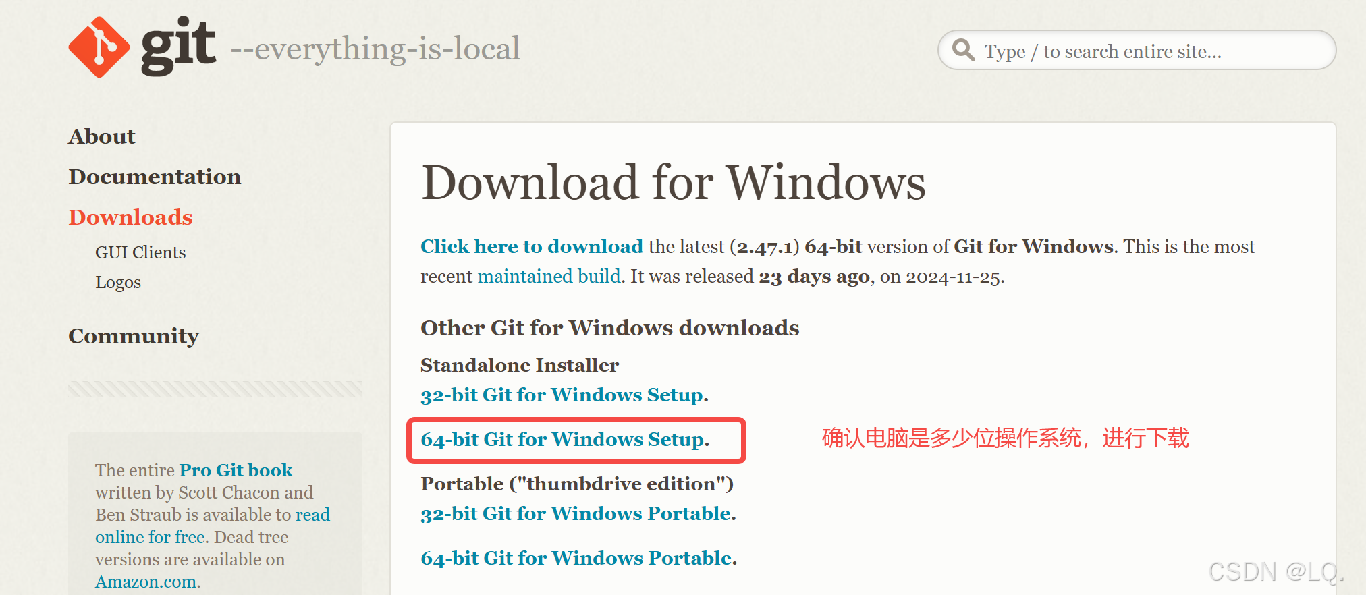1366x595 pixels.
Task: Click the "Standalone Installer" heading
Action: tap(520, 365)
